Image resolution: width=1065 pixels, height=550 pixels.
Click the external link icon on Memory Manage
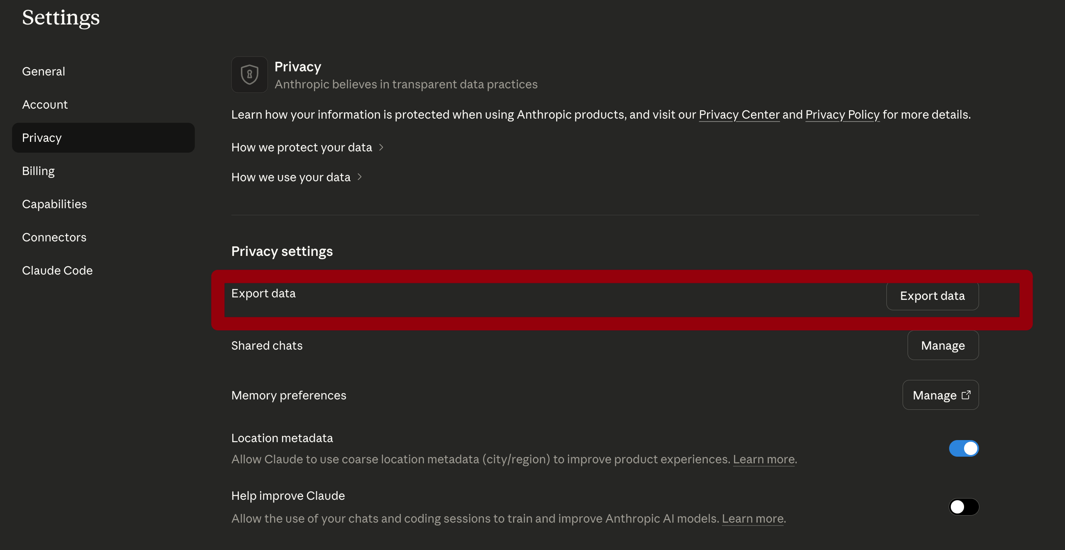point(966,395)
